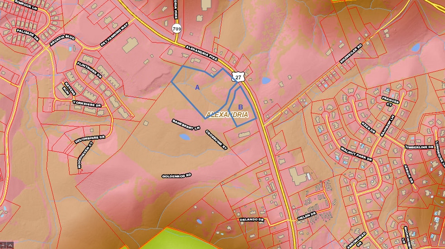445x249 pixels.
Task: Select the parcel labeled A
Action: pyautogui.click(x=197, y=87)
